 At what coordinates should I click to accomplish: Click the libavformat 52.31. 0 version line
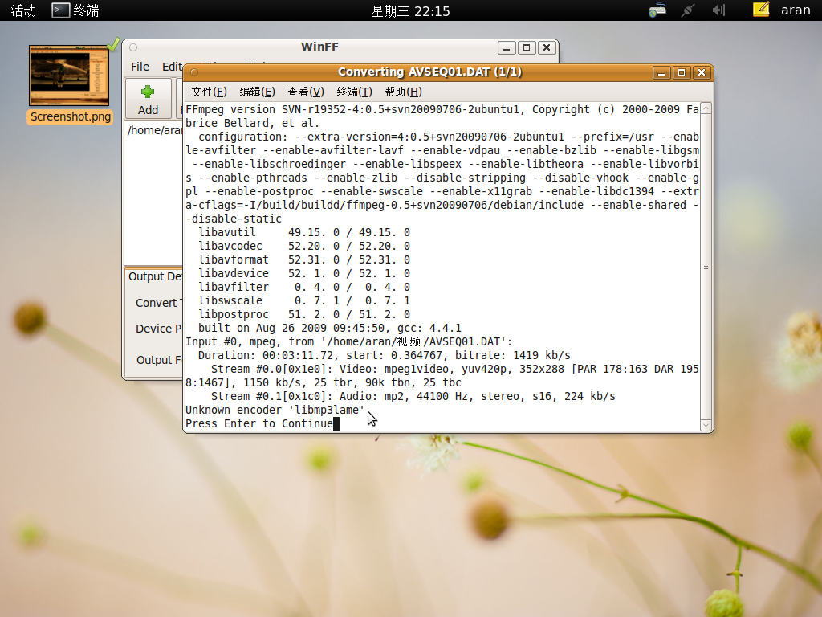[304, 259]
